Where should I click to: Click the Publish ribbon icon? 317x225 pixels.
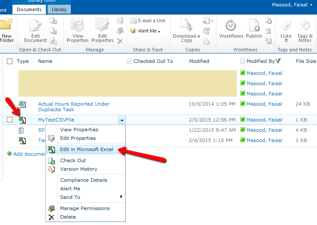click(254, 25)
